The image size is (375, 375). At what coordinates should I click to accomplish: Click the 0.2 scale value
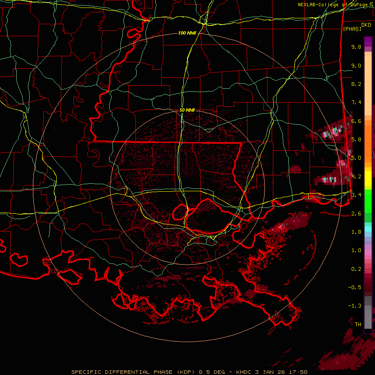coord(356,269)
